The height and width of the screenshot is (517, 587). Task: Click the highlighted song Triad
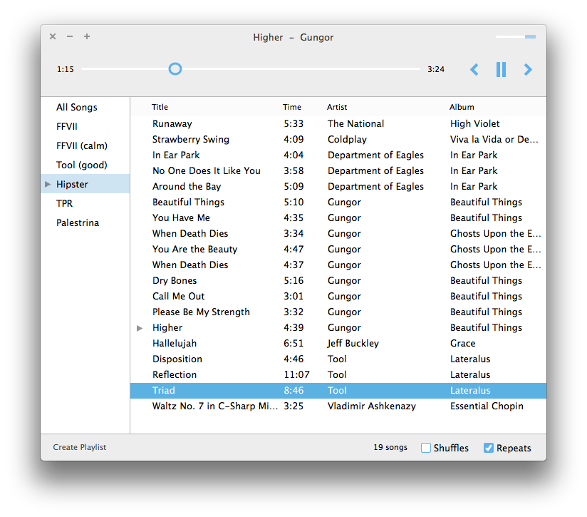coord(338,390)
